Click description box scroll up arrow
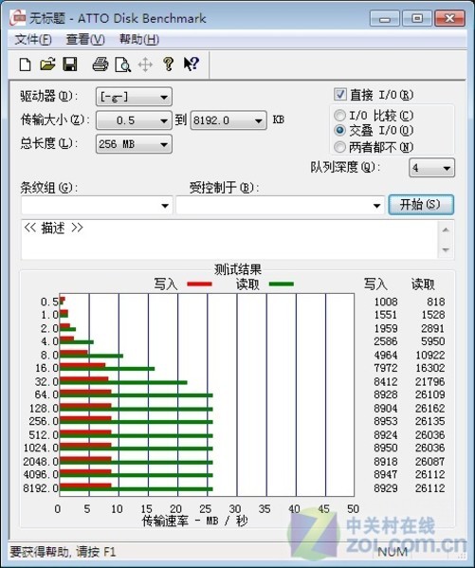 pyautogui.click(x=446, y=229)
